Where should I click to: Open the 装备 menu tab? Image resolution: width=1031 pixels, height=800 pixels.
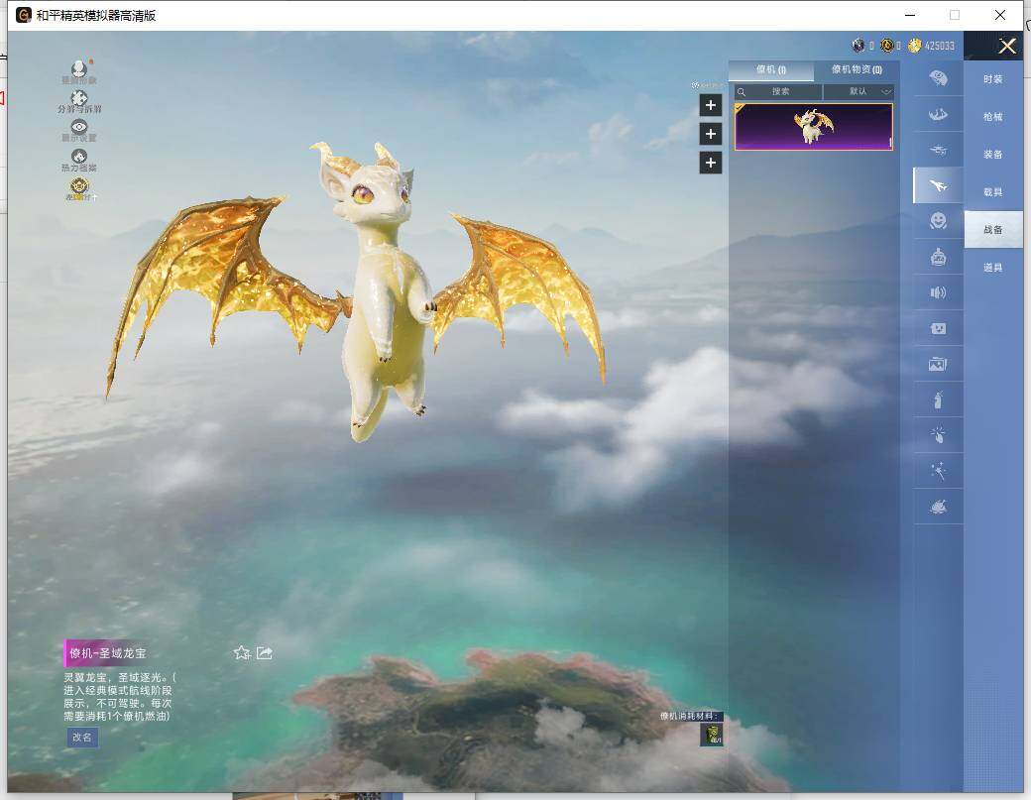[x=993, y=155]
